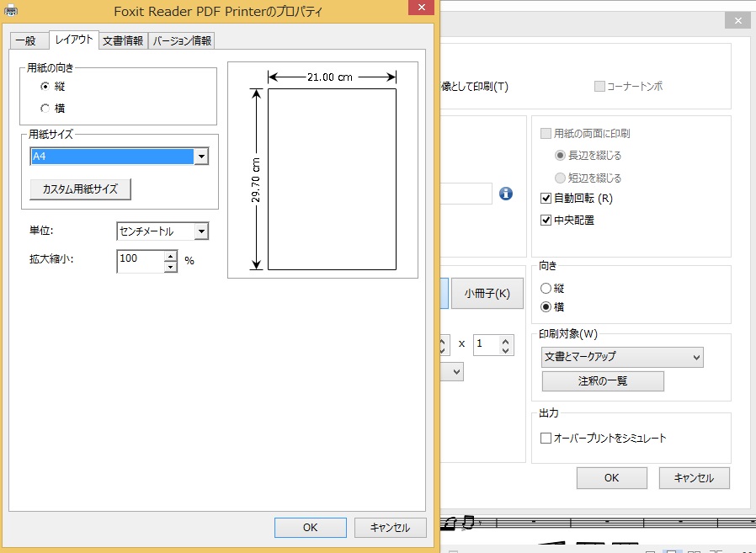Viewport: 756px width, 553px height.
Task: Select the 短辺を綴じる radio option
Action: click(560, 178)
